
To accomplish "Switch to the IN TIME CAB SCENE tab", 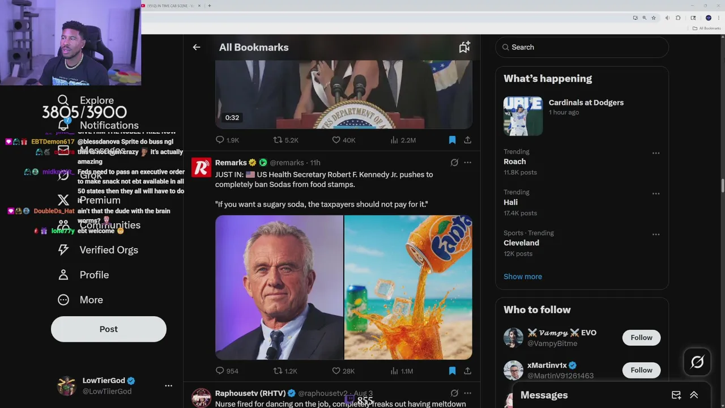I will point(172,6).
